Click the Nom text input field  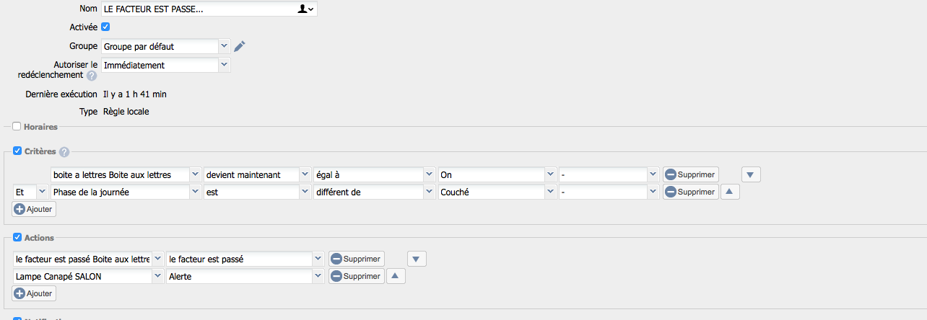tap(199, 9)
